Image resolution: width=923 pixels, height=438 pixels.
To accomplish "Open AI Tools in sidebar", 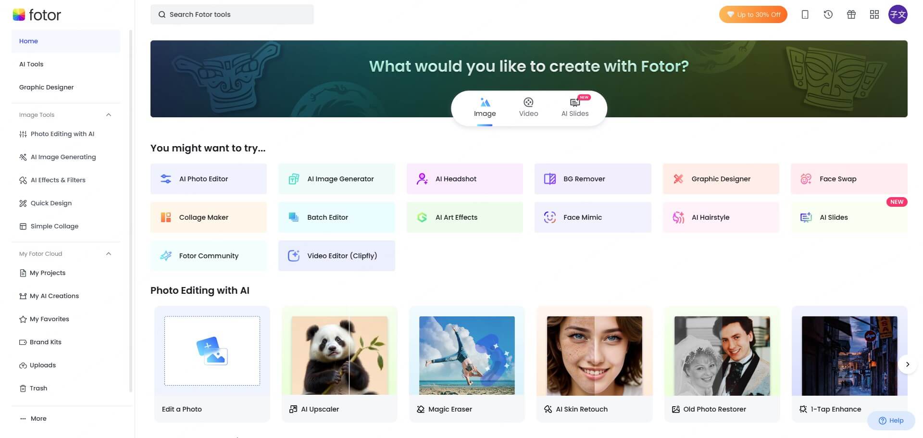I will [x=66, y=64].
